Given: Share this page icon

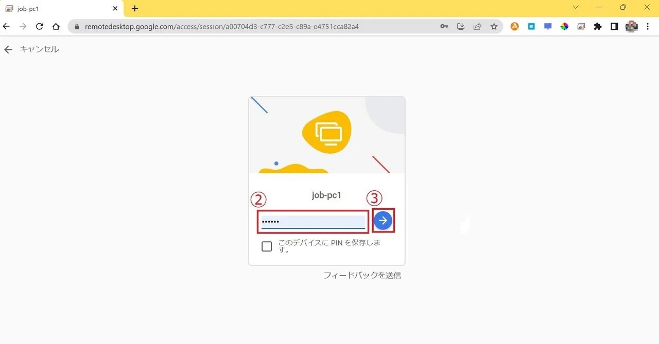Looking at the screenshot, I should (477, 26).
